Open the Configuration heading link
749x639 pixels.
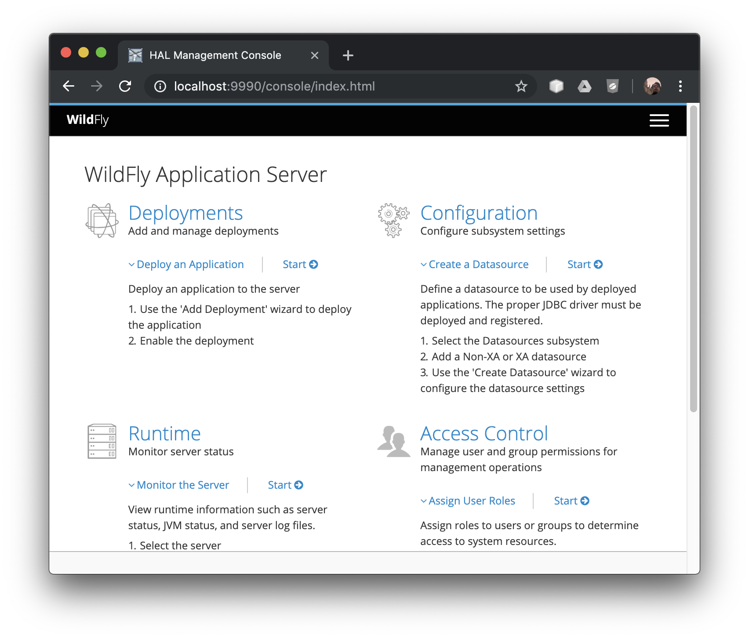(x=479, y=213)
